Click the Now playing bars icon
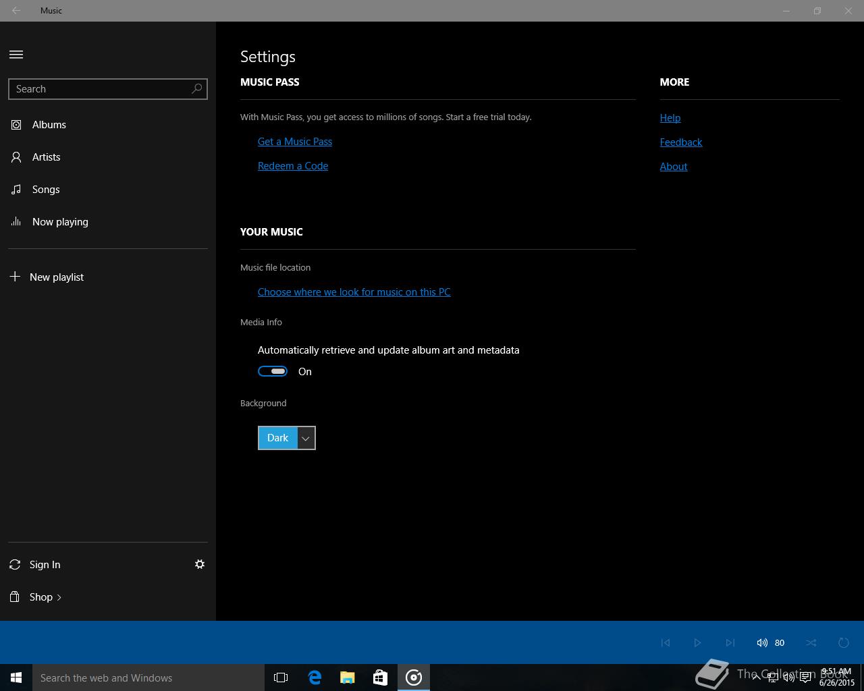864x691 pixels. tap(16, 222)
